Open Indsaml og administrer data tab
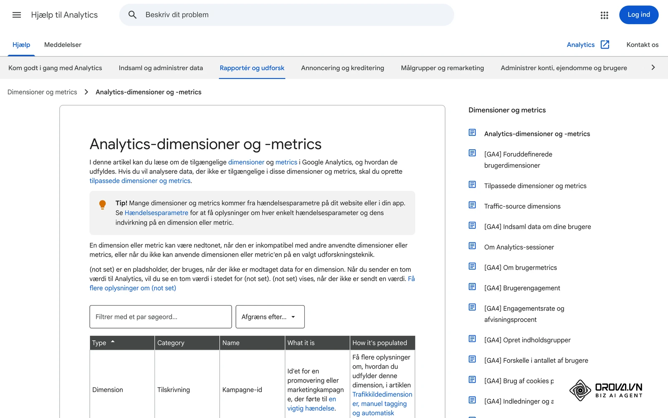This screenshot has height=418, width=668. (x=161, y=68)
